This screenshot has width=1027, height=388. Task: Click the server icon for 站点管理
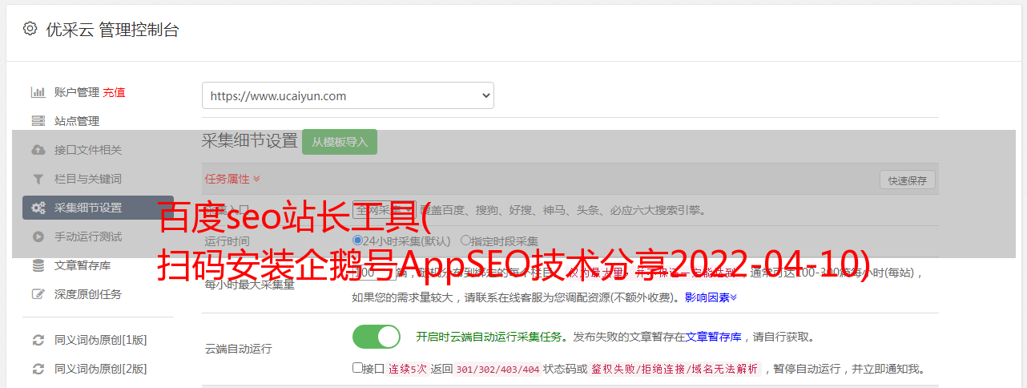tap(38, 121)
